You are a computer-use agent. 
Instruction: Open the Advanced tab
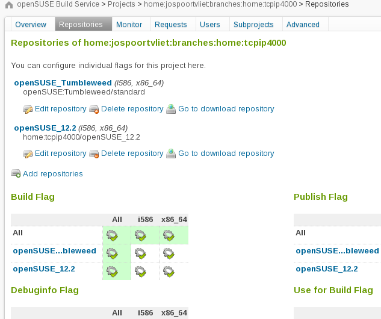(303, 25)
